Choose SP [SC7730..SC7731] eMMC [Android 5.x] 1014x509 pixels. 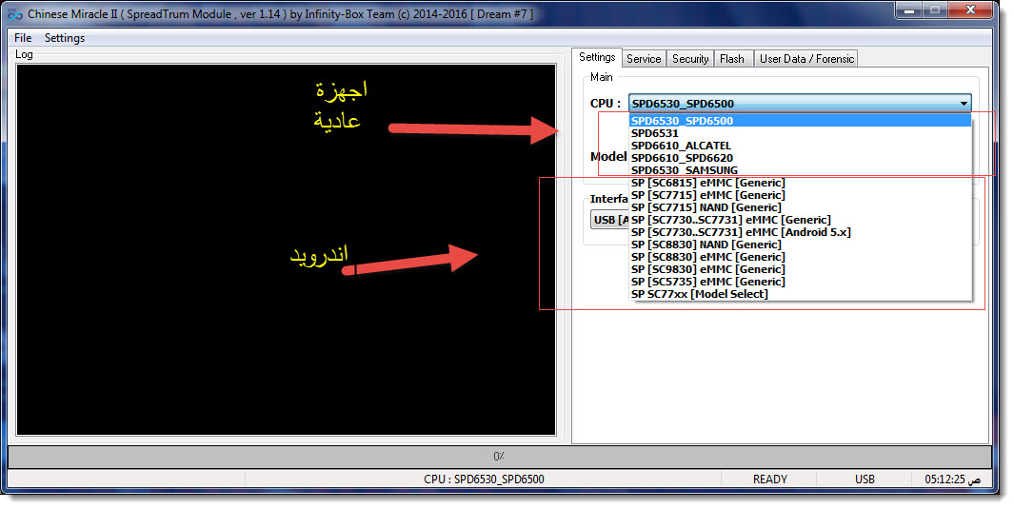(x=800, y=232)
